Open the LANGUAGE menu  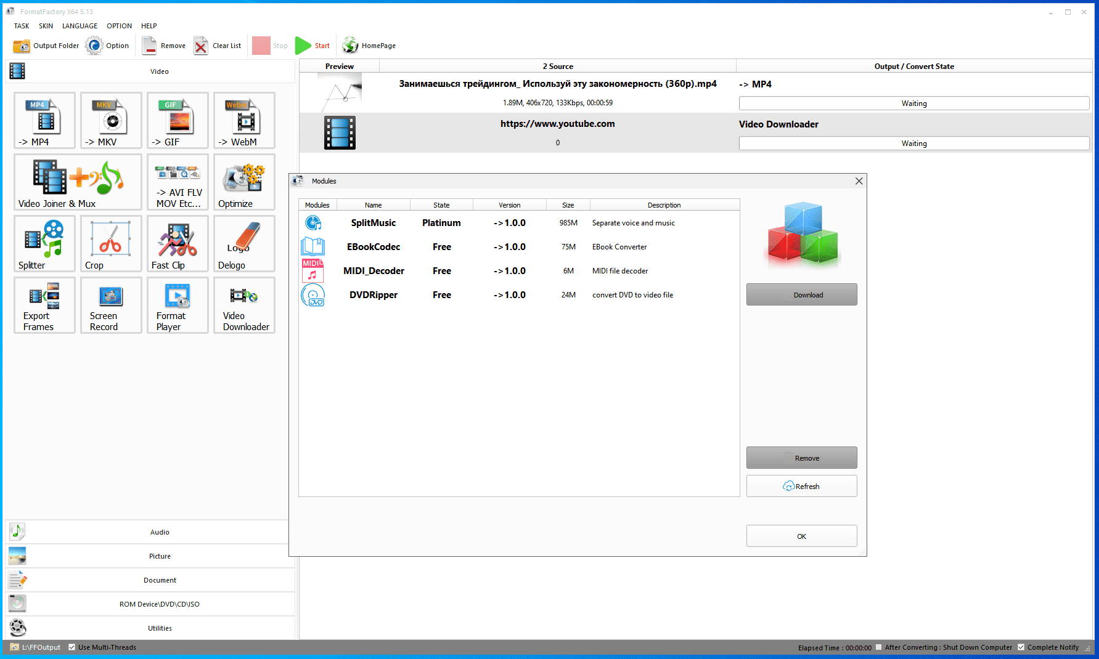(x=80, y=26)
